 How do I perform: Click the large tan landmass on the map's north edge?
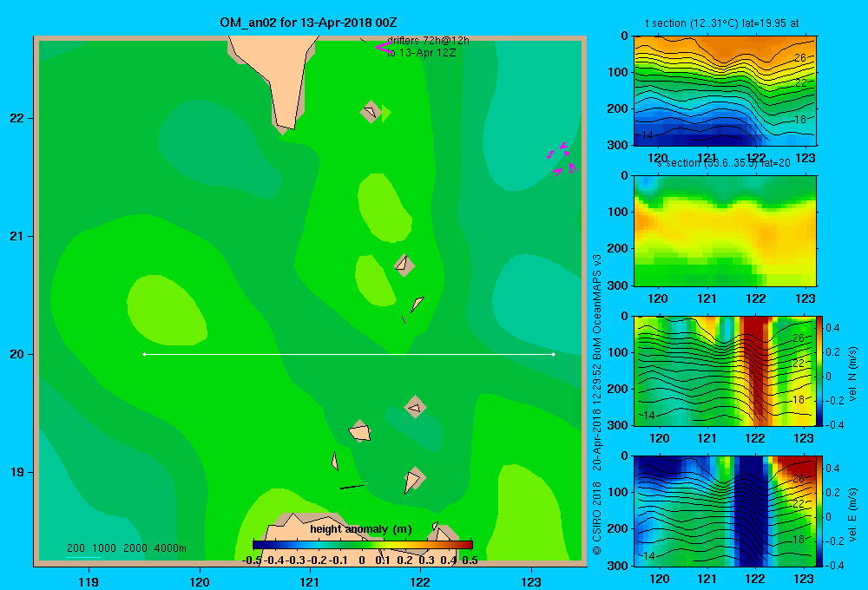pos(280,77)
